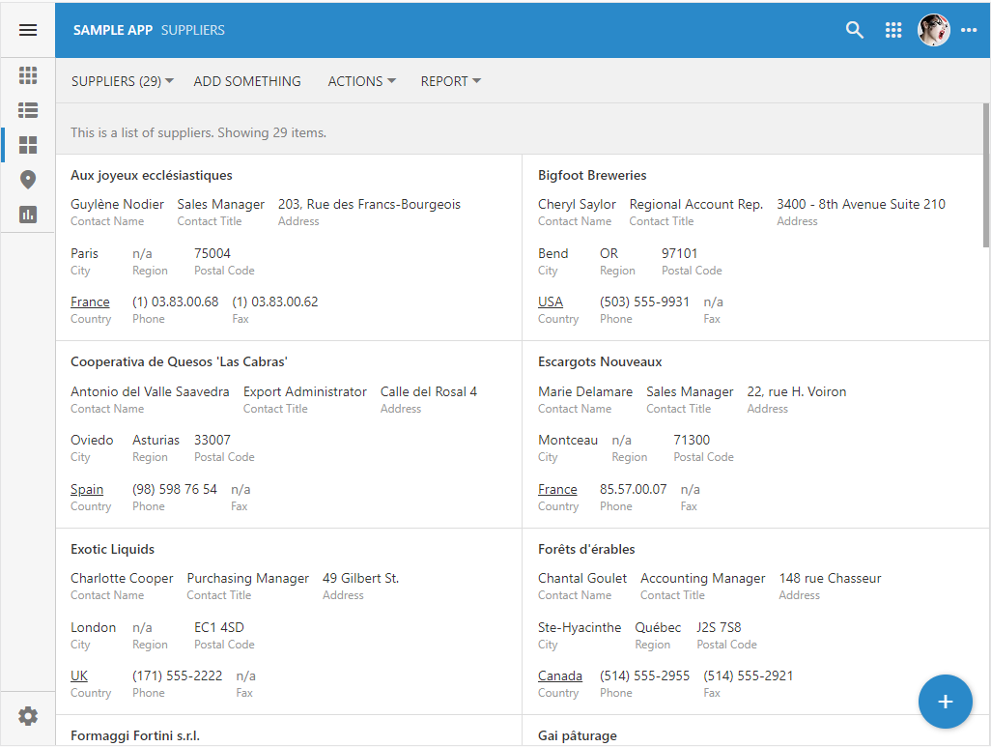Viewport: 991px width, 747px height.
Task: Select the cards view sidebar icon
Action: [28, 145]
